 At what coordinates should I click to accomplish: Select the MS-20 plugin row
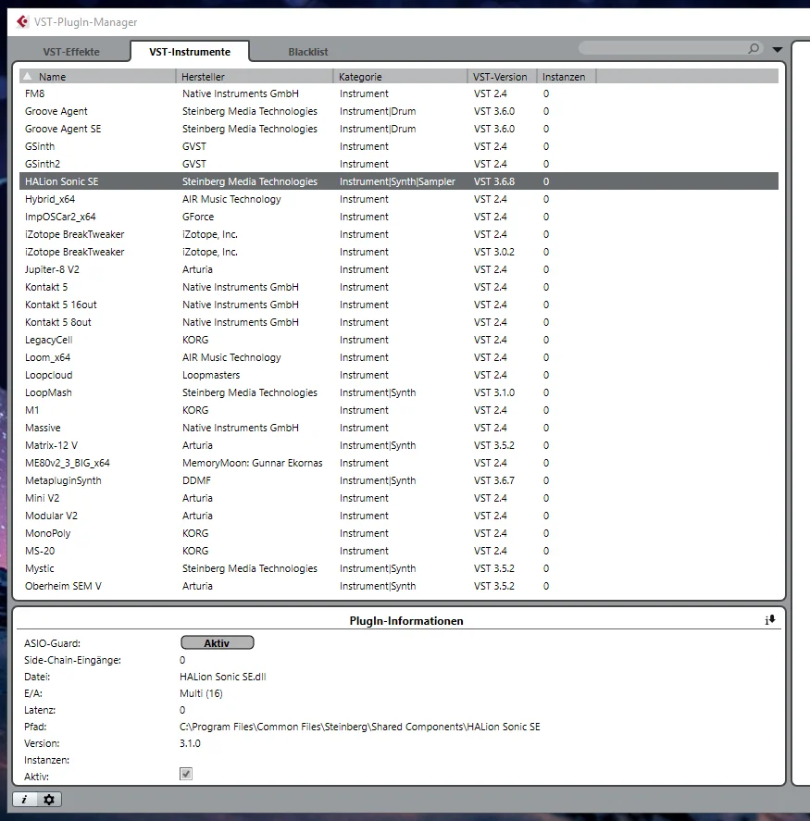tap(399, 551)
